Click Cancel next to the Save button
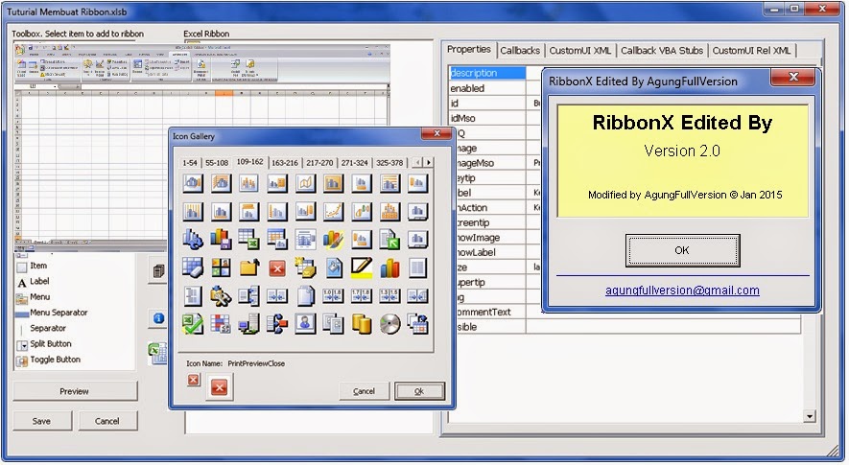The image size is (849, 465). click(107, 421)
